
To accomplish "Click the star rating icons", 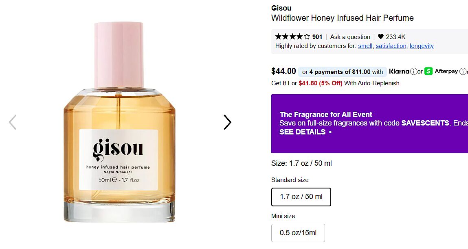I will coord(292,37).
